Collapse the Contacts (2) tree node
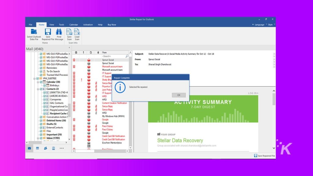This screenshot has width=313, height=176. pos(38,89)
